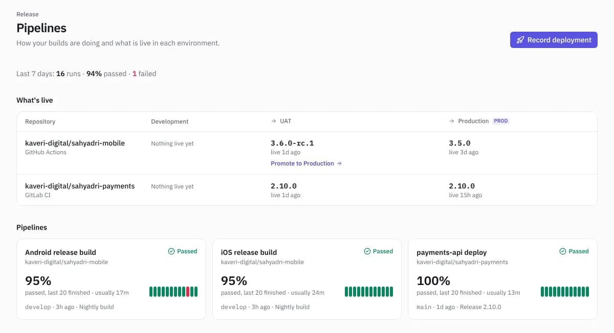Open the Android release build pipeline card

(x=111, y=279)
